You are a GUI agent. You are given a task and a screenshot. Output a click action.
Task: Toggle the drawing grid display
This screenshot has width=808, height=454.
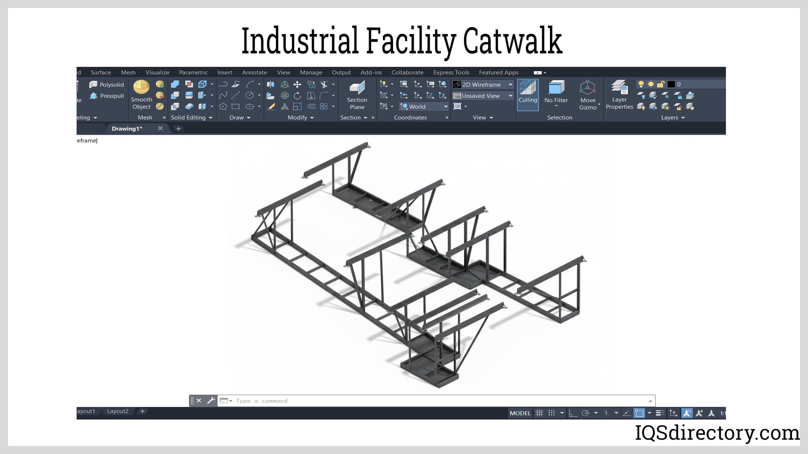540,413
